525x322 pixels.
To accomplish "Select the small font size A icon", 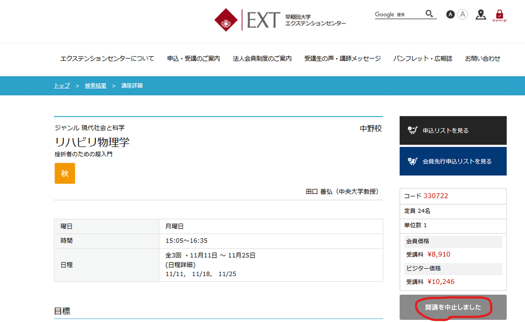I will click(450, 14).
